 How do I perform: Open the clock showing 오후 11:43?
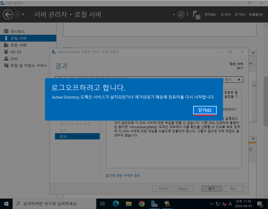[x=244, y=204]
